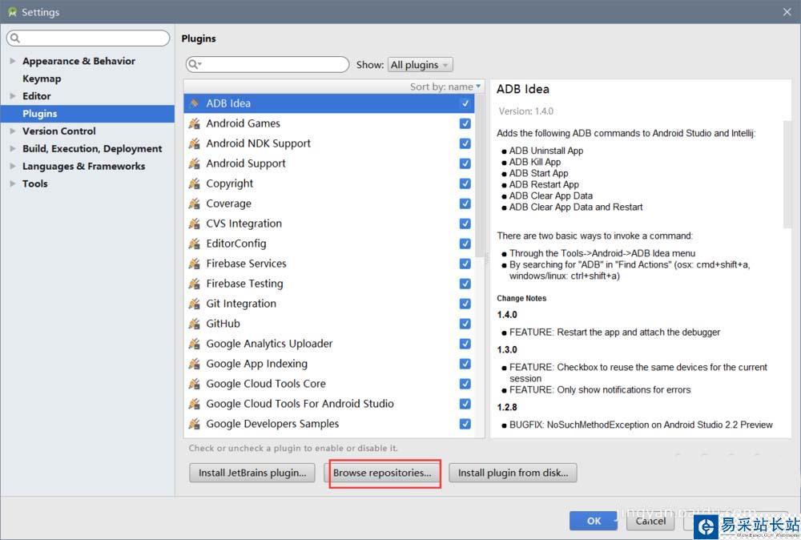
Task: Open Appearance & Behavior settings
Action: [78, 61]
